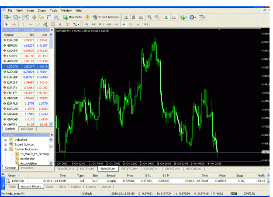Toggle the Navigator folder-star icon
The height and width of the screenshot is (197, 273).
click(x=41, y=17)
